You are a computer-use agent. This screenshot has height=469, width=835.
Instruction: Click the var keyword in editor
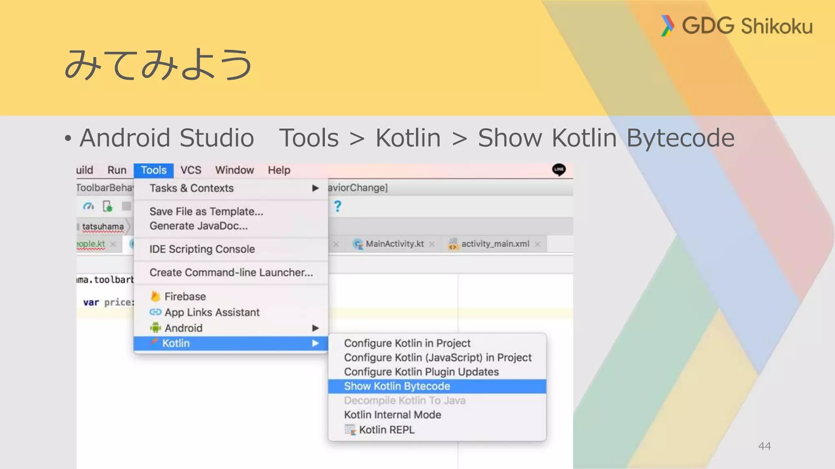pyautogui.click(x=91, y=302)
